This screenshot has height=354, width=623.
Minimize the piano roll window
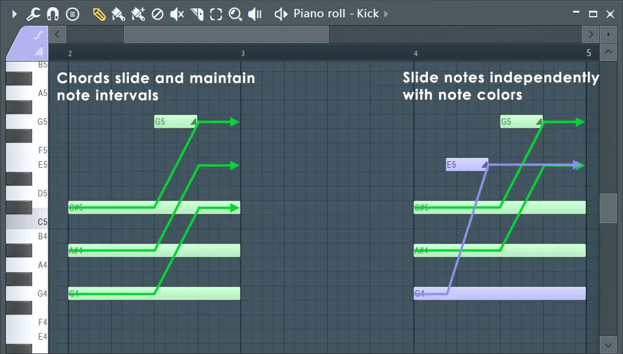576,13
